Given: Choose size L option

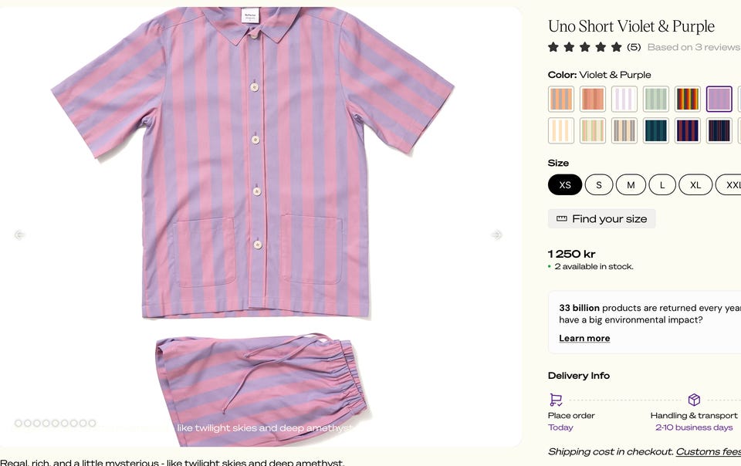Looking at the screenshot, I should 662,185.
